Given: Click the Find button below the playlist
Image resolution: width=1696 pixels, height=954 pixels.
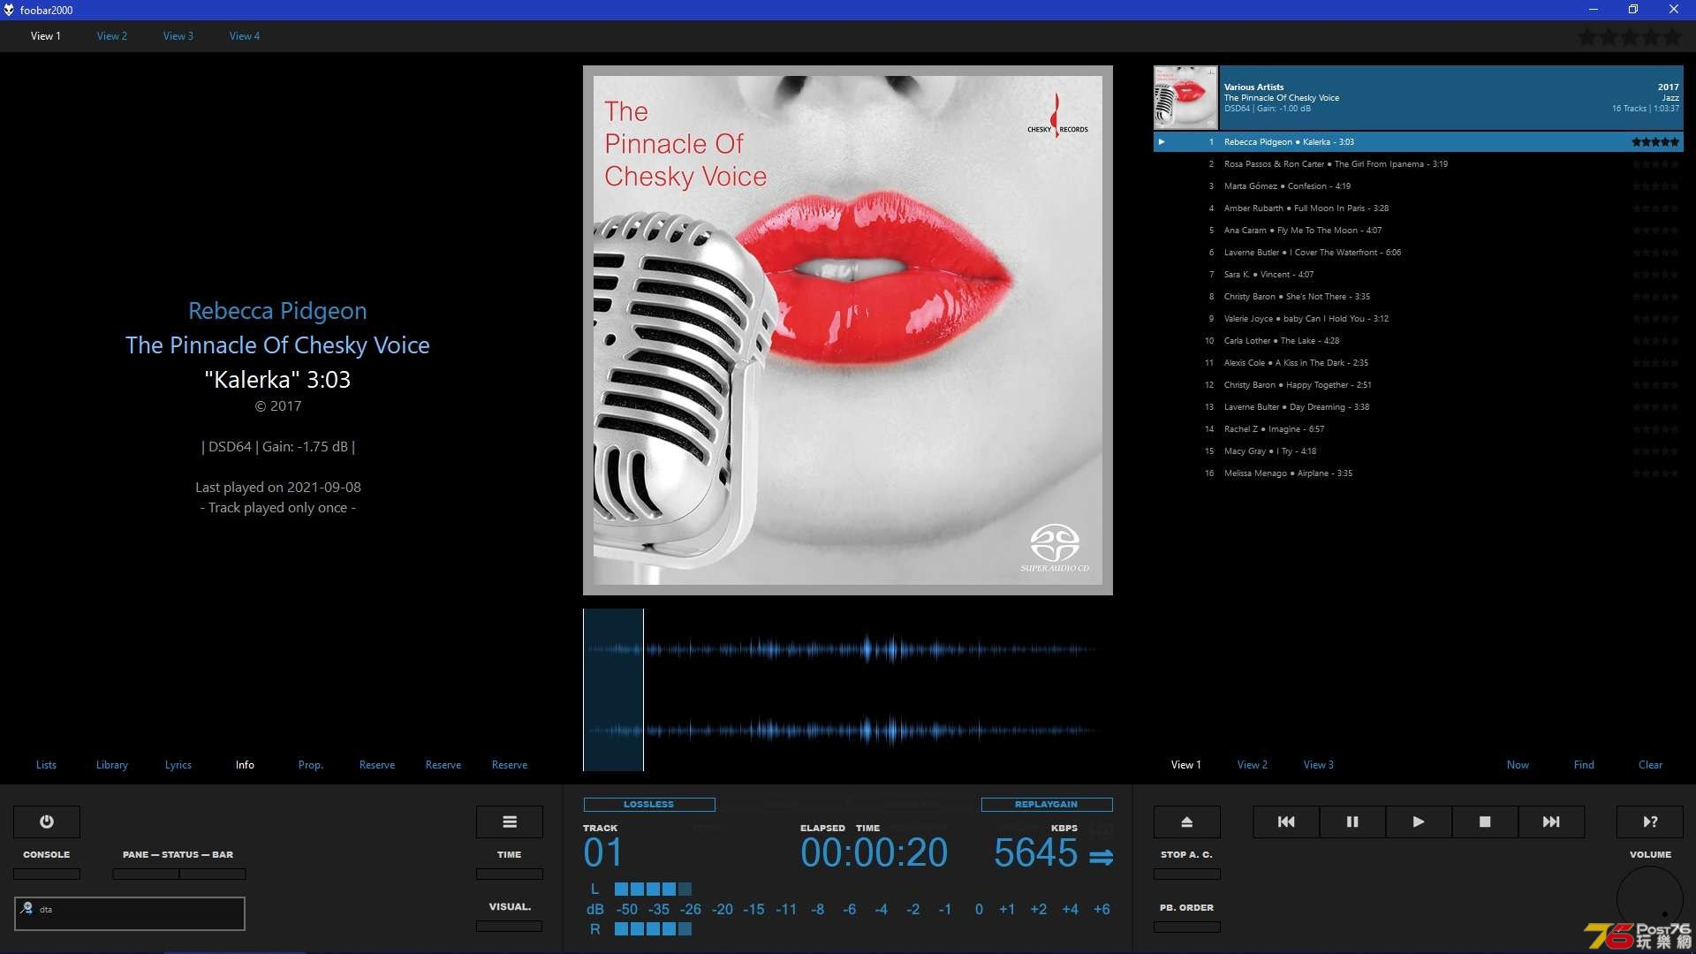Looking at the screenshot, I should pyautogui.click(x=1584, y=765).
